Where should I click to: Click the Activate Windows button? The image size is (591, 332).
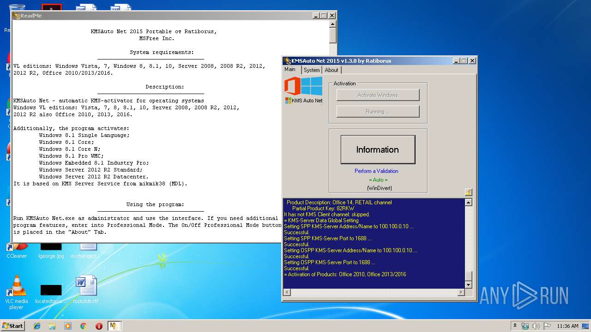378,95
